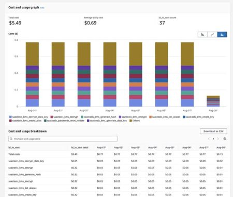Image resolution: width=233 pixels, height=197 pixels.
Task: Go to the next page arrow
Action: (218, 139)
